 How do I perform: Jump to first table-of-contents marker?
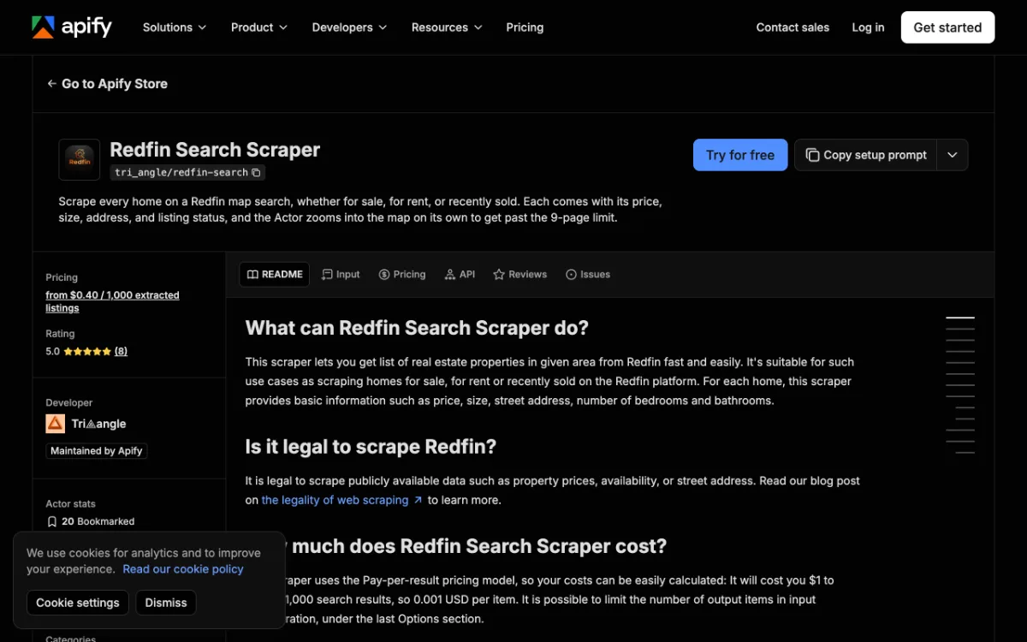pyautogui.click(x=960, y=318)
